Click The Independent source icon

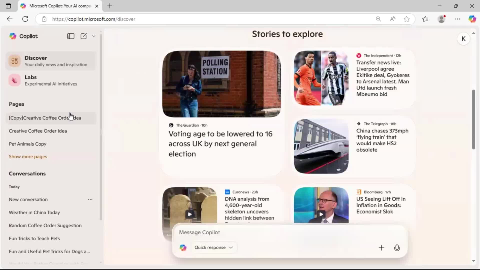point(359,55)
